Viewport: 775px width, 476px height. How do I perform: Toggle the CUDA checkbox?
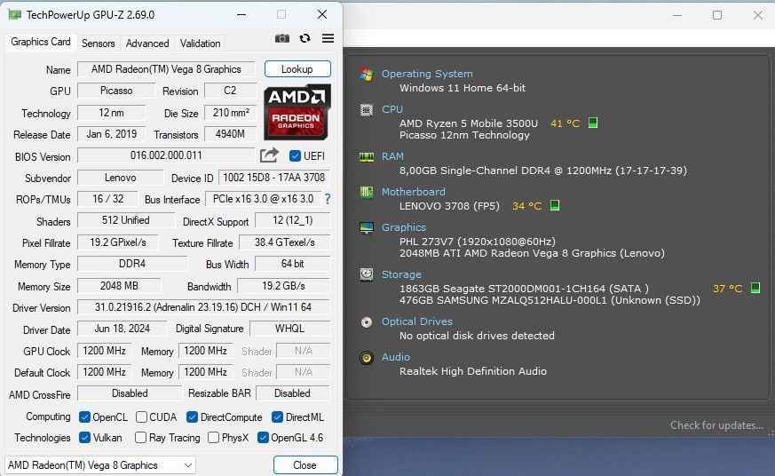141,417
